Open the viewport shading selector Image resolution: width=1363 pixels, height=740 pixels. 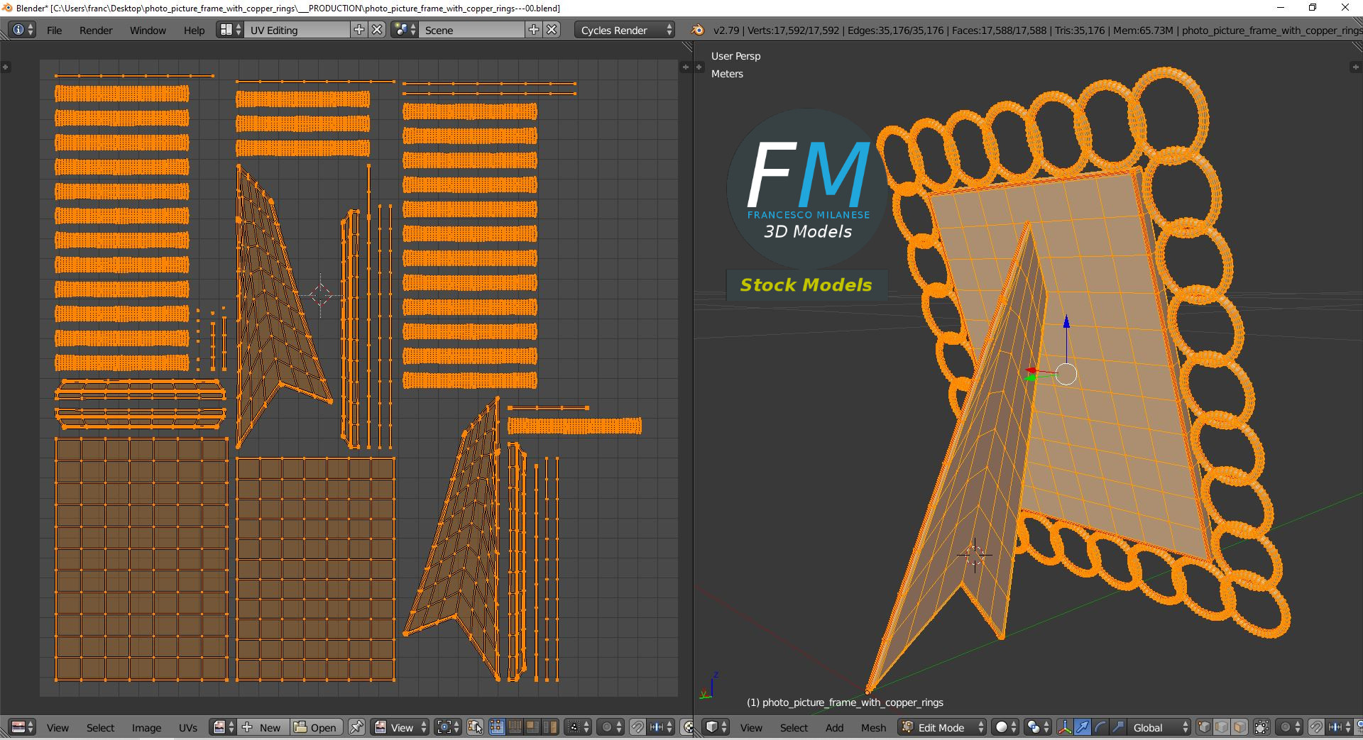(1005, 727)
